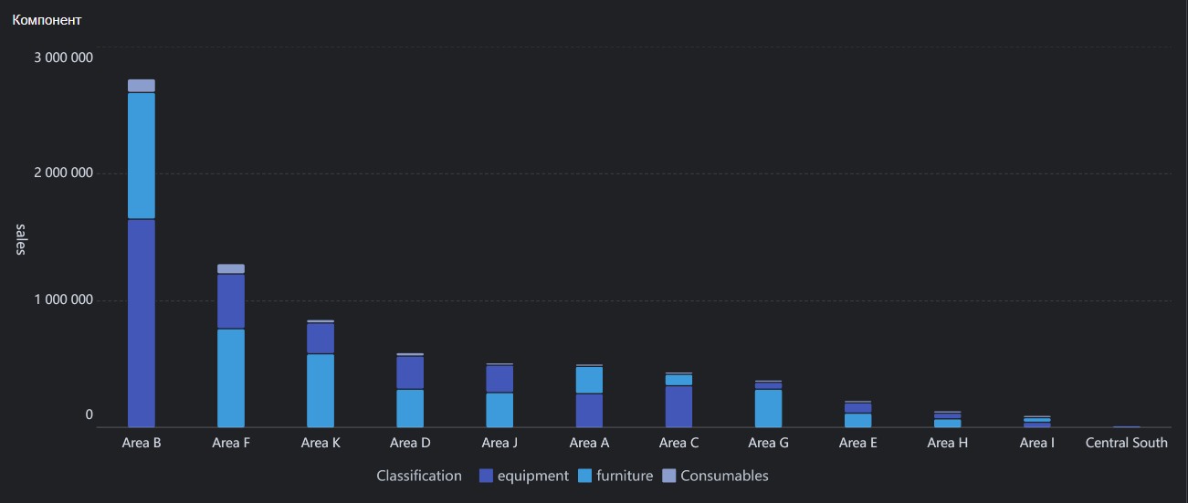Screen dimensions: 1188x503
Task: Click the Компонент chart title
Action: pos(47,19)
